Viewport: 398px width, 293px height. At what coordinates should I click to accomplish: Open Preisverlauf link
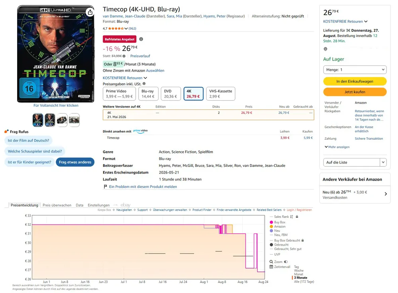click(x=140, y=56)
